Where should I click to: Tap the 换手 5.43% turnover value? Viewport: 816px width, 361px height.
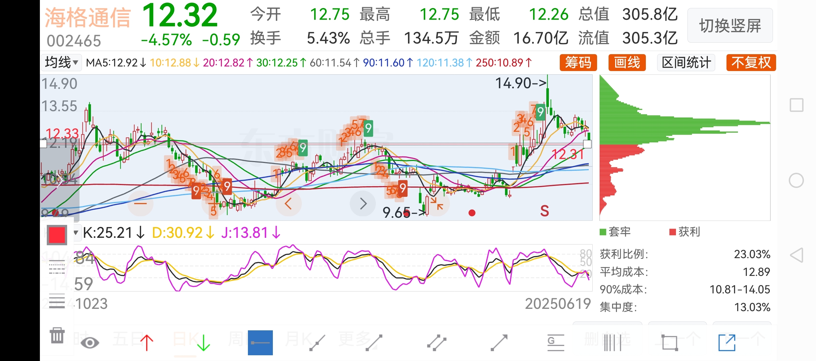pyautogui.click(x=300, y=38)
